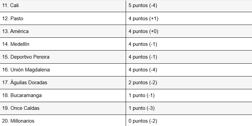Select Deportivo Pereira's points cell

189,57
